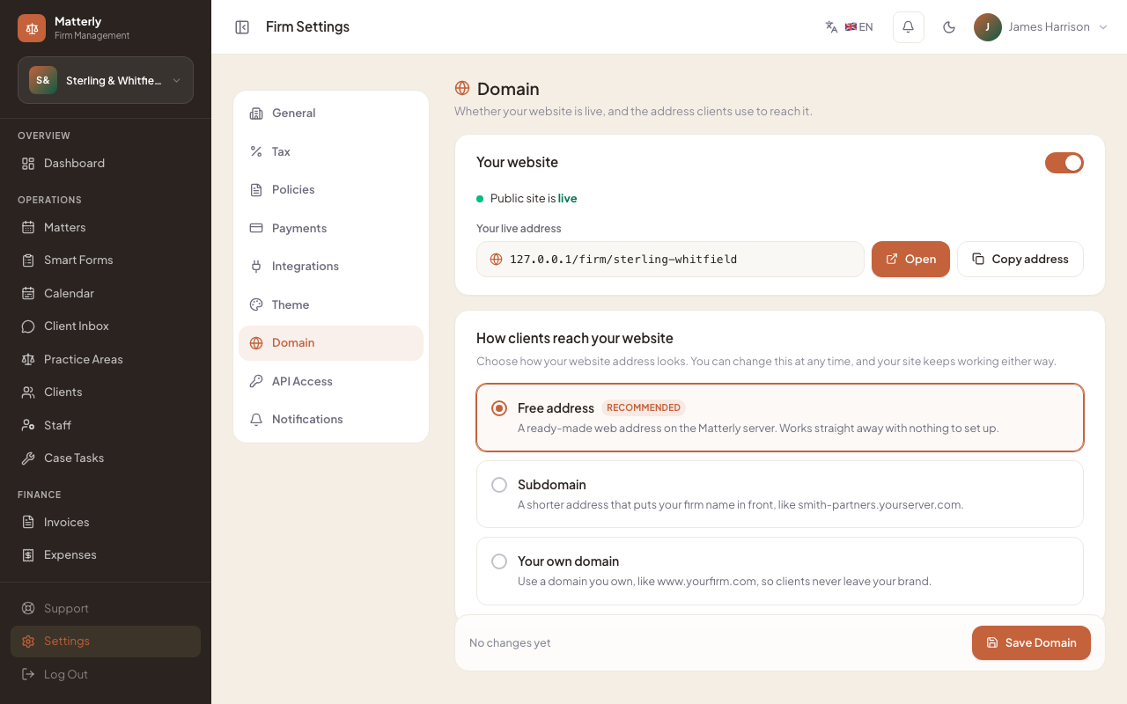Image resolution: width=1127 pixels, height=704 pixels.
Task: Select the Subdomain radio option
Action: tap(499, 485)
